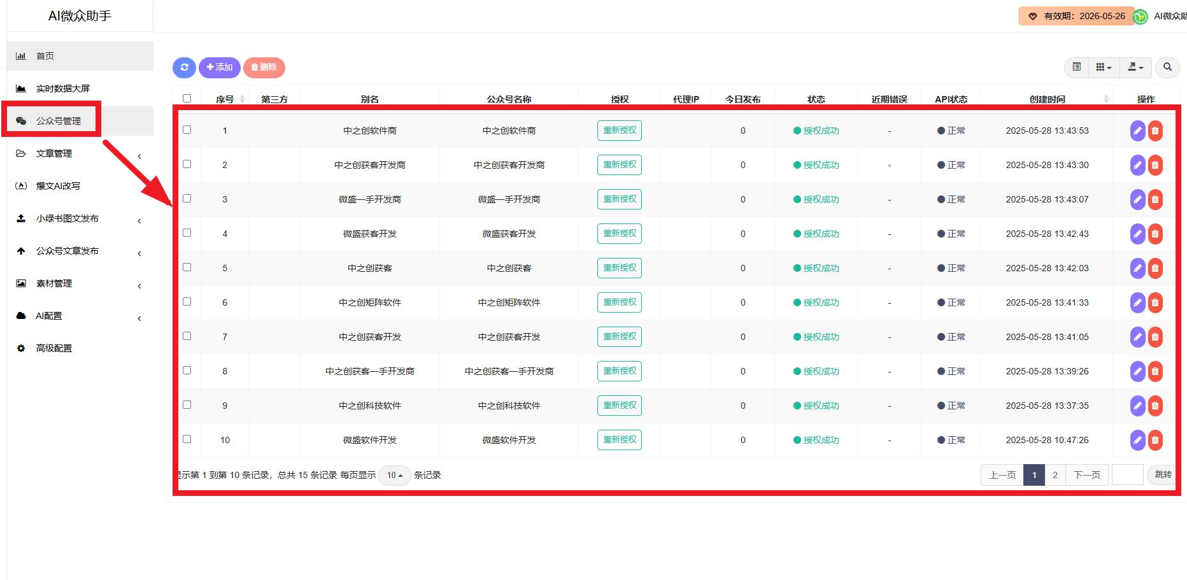The image size is (1187, 580).
Task: Delete row 10 微盛软件开发 with trash icon
Action: point(1155,440)
